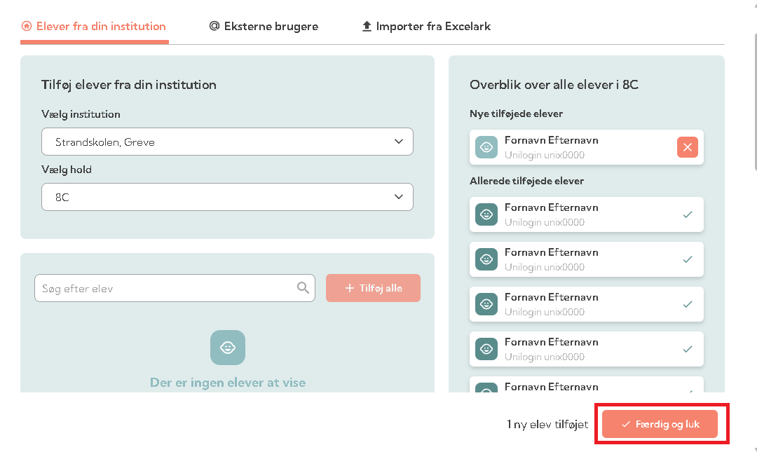The image size is (757, 452).
Task: Open the Vælg hold dropdown showing 8C
Action: click(x=226, y=198)
